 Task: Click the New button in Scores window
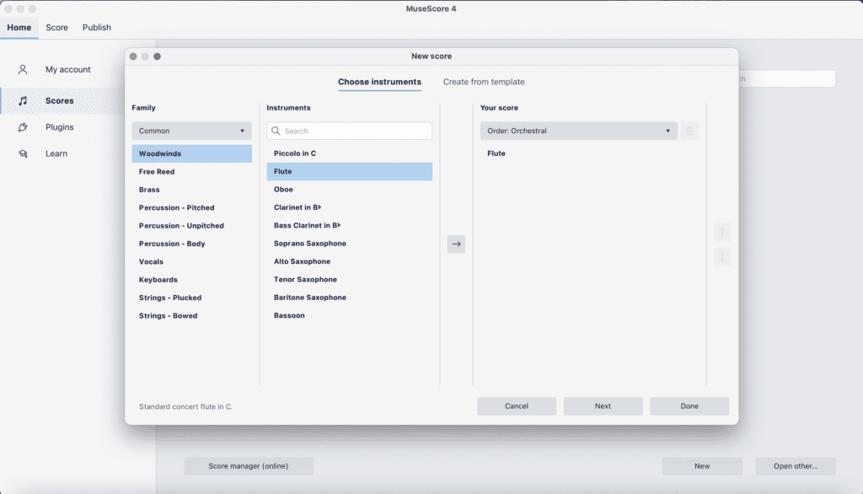pyautogui.click(x=702, y=466)
